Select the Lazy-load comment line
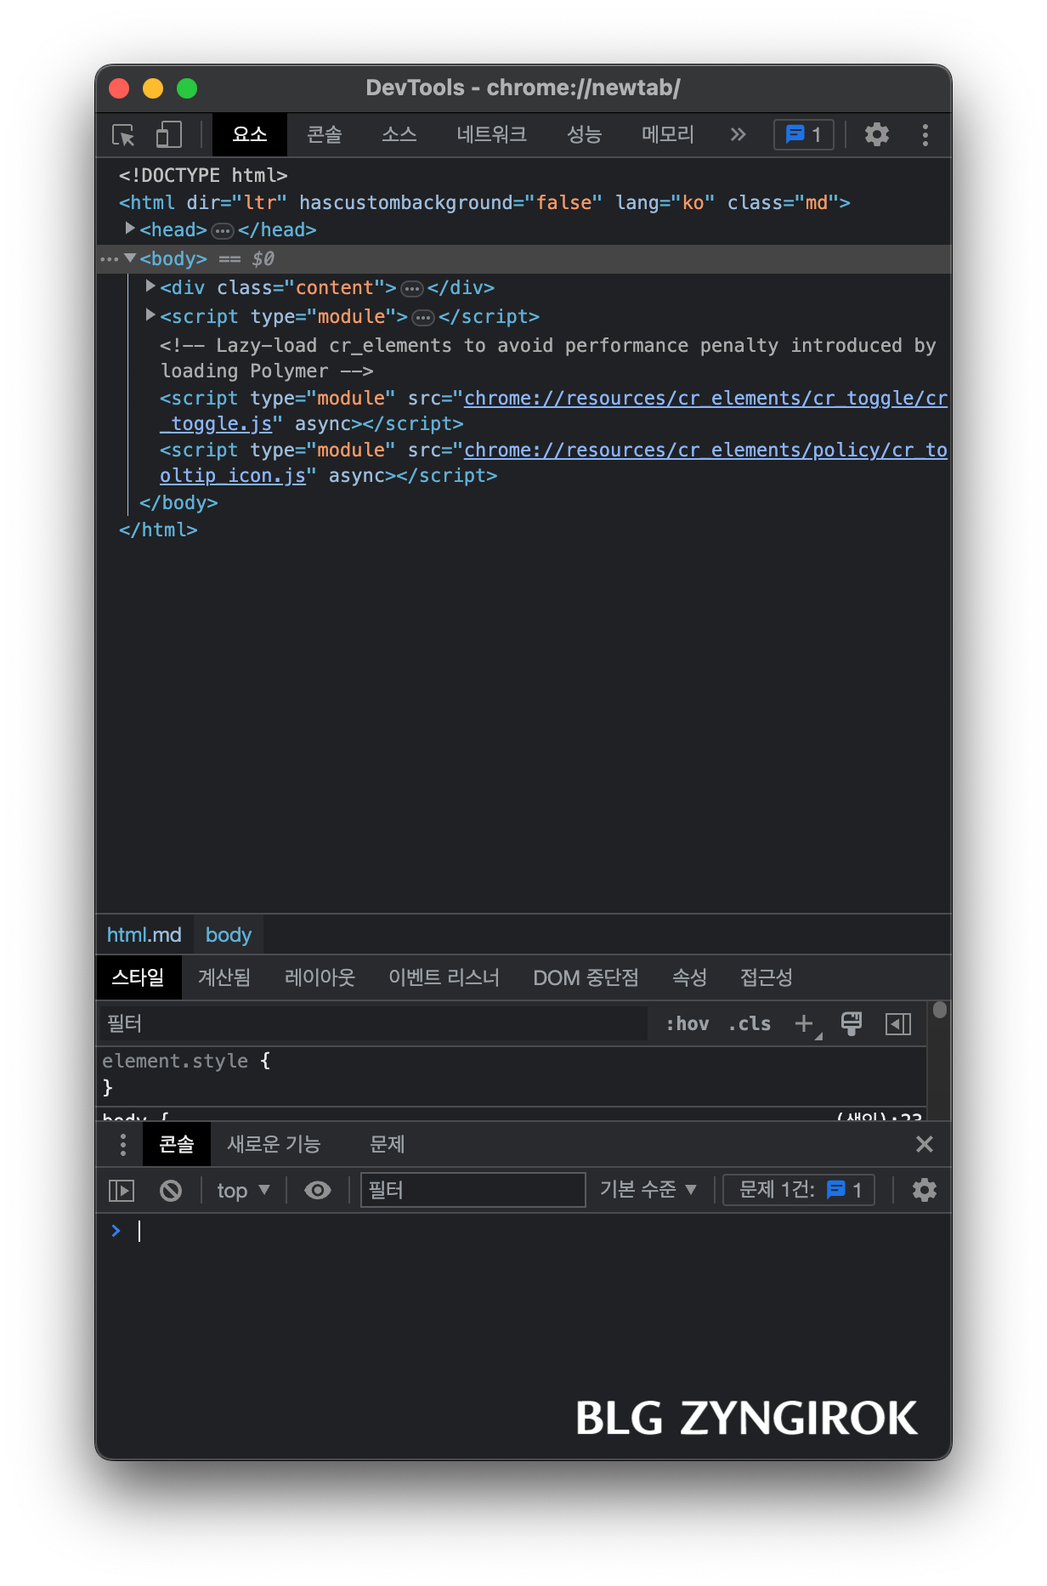The width and height of the screenshot is (1047, 1586). [548, 358]
